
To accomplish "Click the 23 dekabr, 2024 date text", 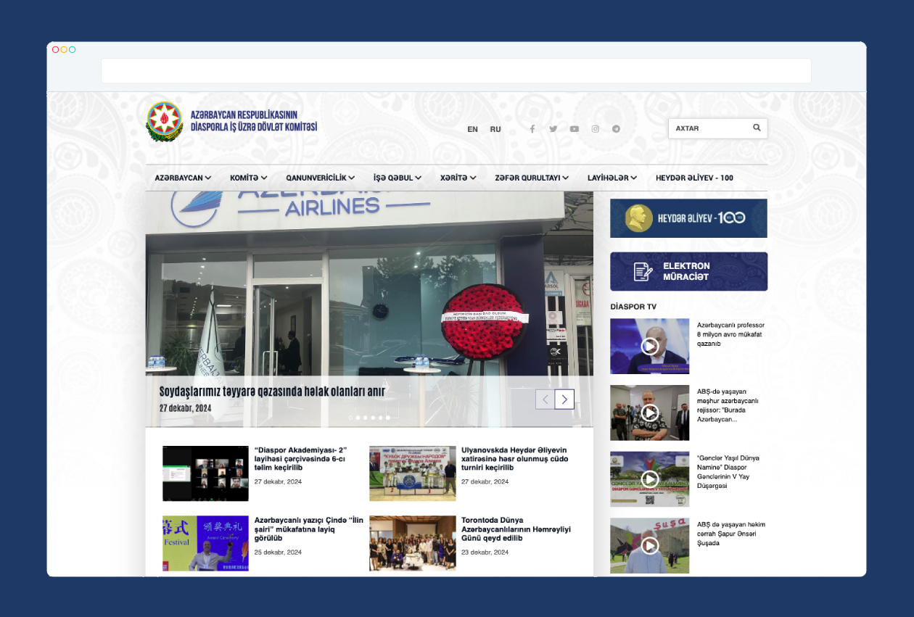I will pos(485,552).
